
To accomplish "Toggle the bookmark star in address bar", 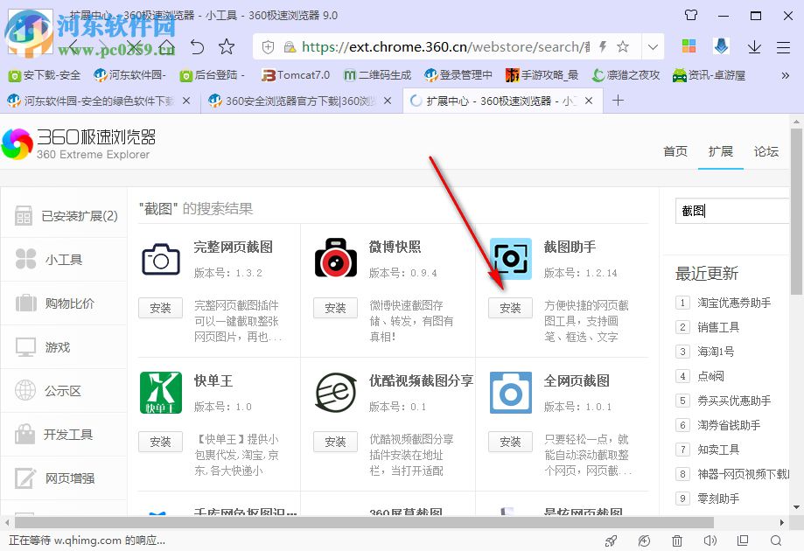I will click(x=623, y=45).
